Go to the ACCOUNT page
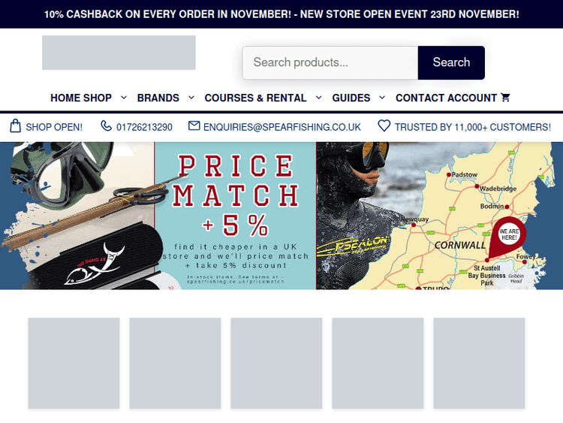Screen dimensions: 563x423 pyautogui.click(x=472, y=98)
